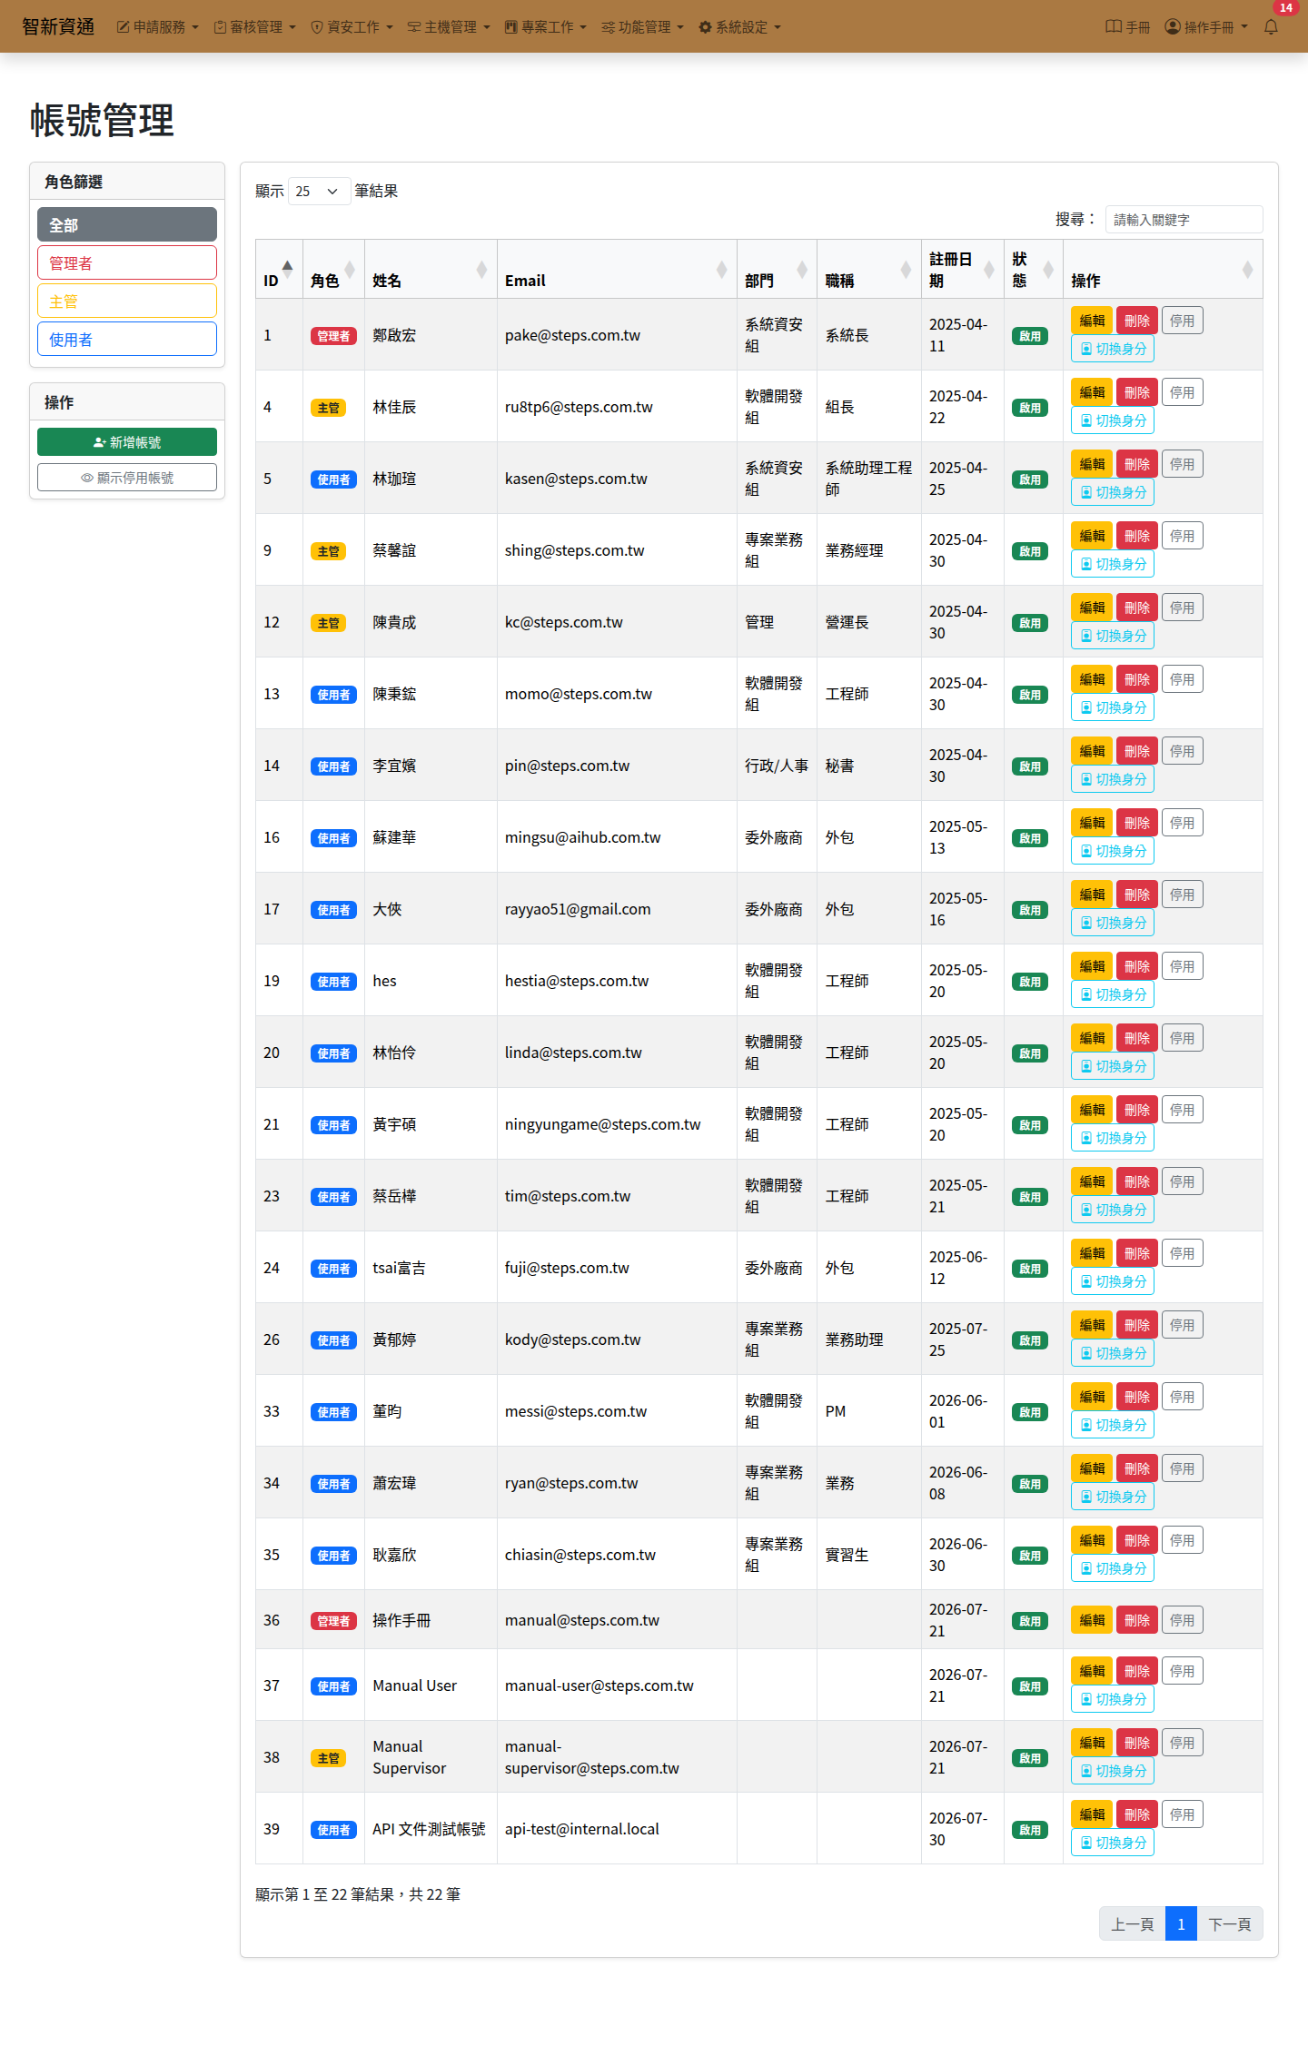
Task: Click 編輯 for 鄭啟宏
Action: (x=1092, y=321)
